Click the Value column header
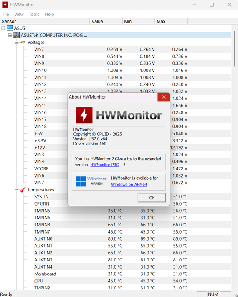 [x=106, y=21]
